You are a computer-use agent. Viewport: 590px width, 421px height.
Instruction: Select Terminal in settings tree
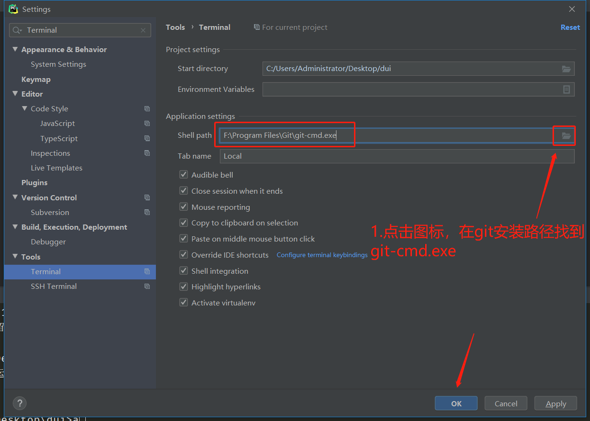click(80, 272)
